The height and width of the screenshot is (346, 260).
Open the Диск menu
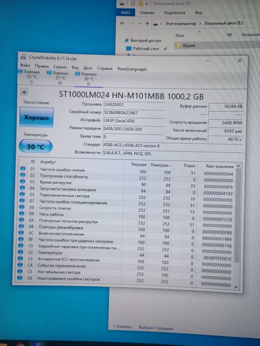pos(88,68)
